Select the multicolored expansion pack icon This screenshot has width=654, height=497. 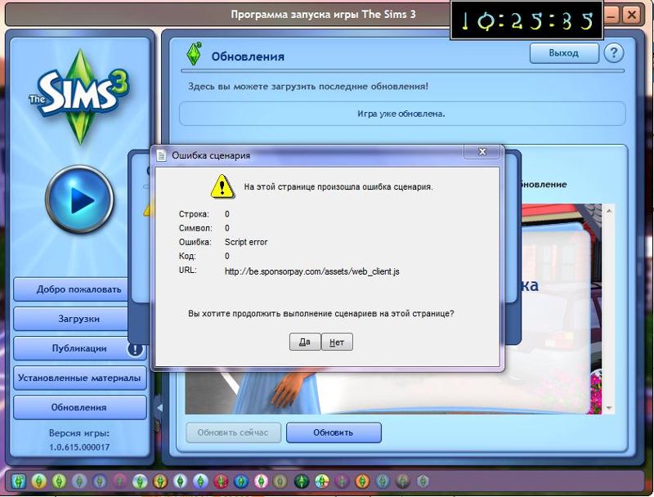pos(321,481)
